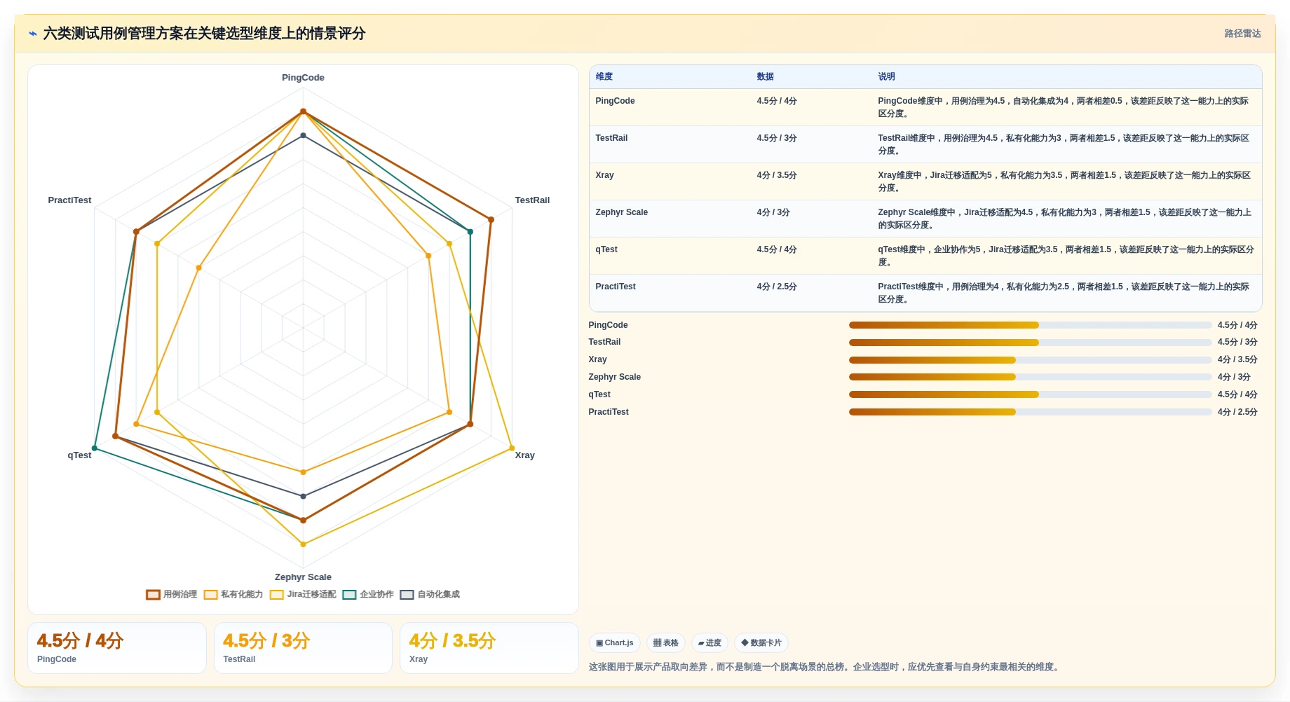Click the qTest axis label on radar
This screenshot has width=1290, height=702.
(x=79, y=455)
